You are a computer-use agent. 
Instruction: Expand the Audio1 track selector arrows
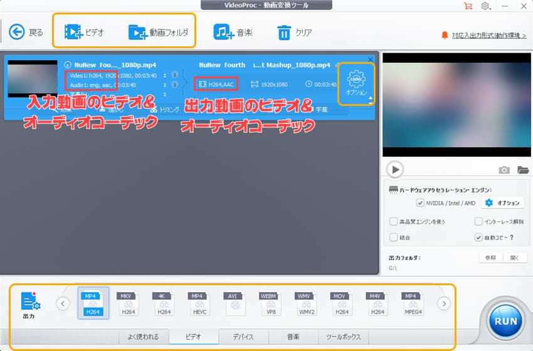tap(165, 85)
